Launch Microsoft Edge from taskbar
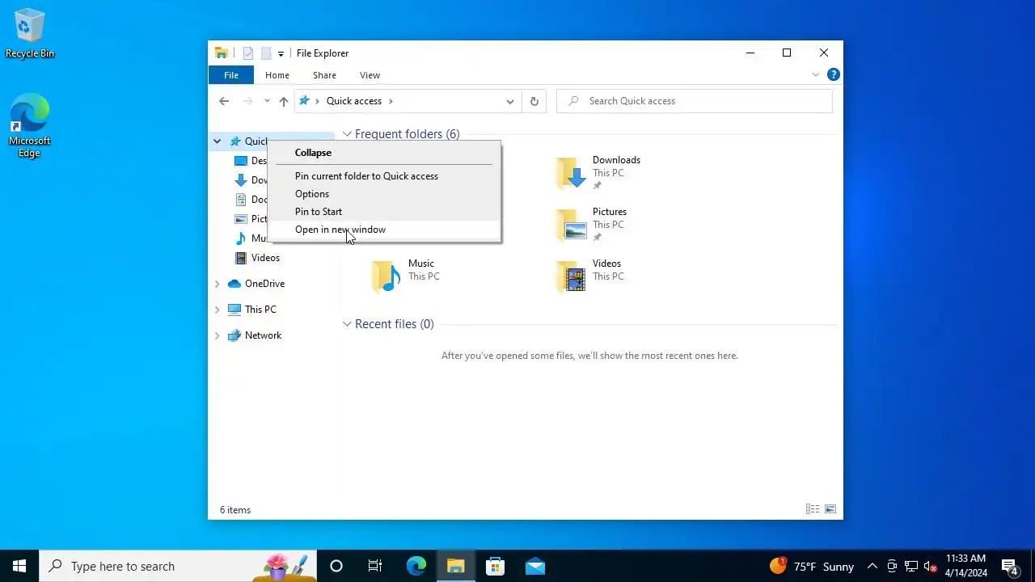The height and width of the screenshot is (582, 1035). click(x=416, y=566)
